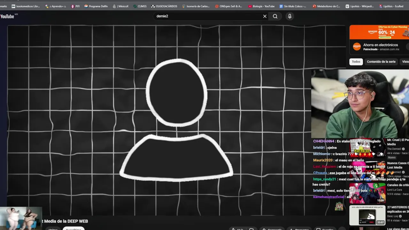Click the streamer webcam overlay

[x=360, y=104]
